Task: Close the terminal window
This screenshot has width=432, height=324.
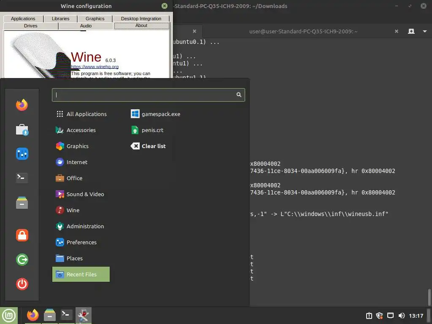Action: tap(424, 6)
